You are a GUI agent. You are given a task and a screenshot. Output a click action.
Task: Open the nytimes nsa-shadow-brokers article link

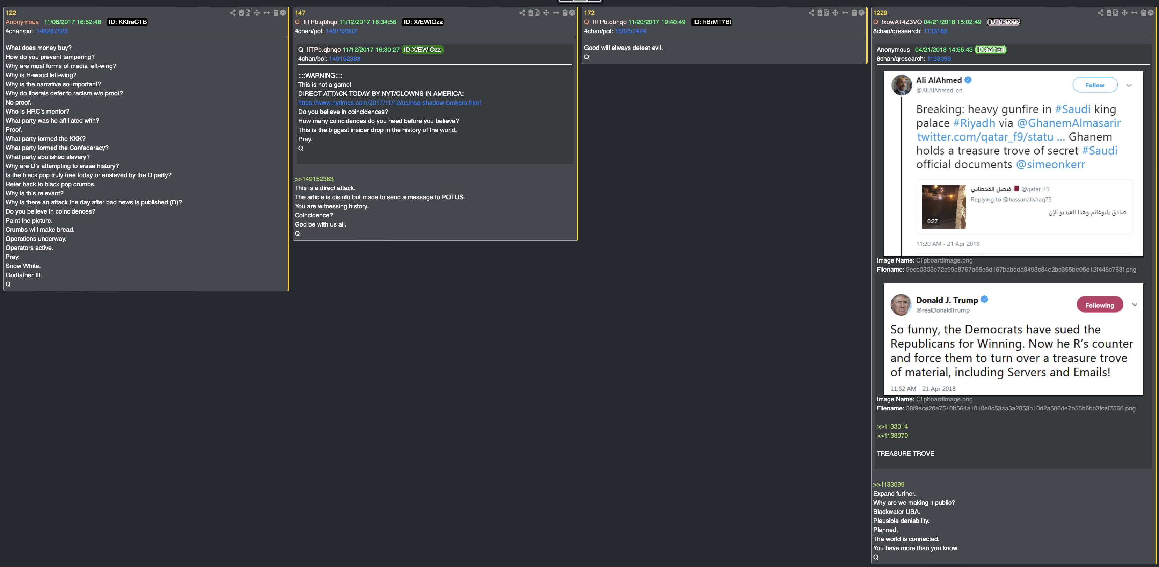[x=389, y=103]
